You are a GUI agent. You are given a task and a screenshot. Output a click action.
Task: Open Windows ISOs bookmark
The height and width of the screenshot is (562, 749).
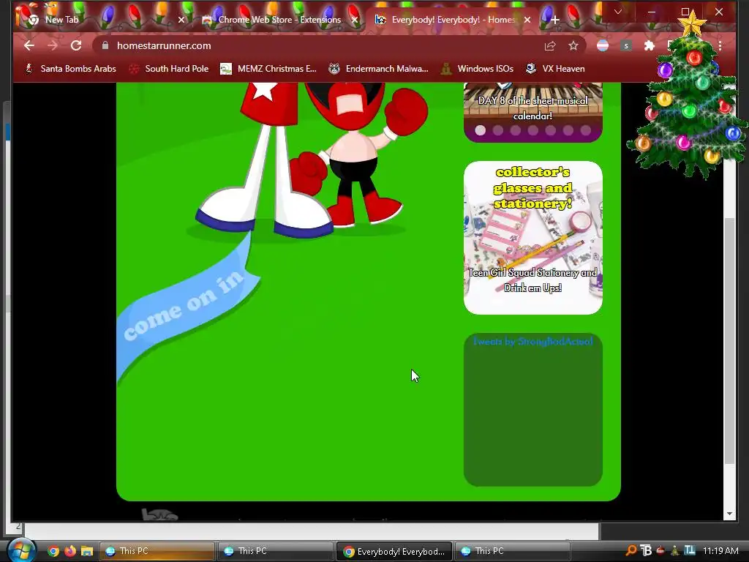tap(477, 69)
